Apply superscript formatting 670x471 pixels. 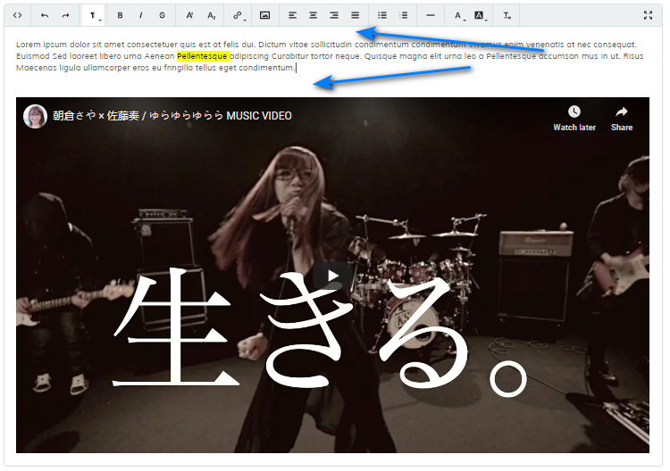point(189,15)
